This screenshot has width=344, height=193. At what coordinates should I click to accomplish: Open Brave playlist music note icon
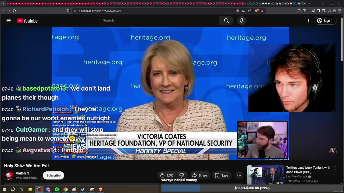313,11
